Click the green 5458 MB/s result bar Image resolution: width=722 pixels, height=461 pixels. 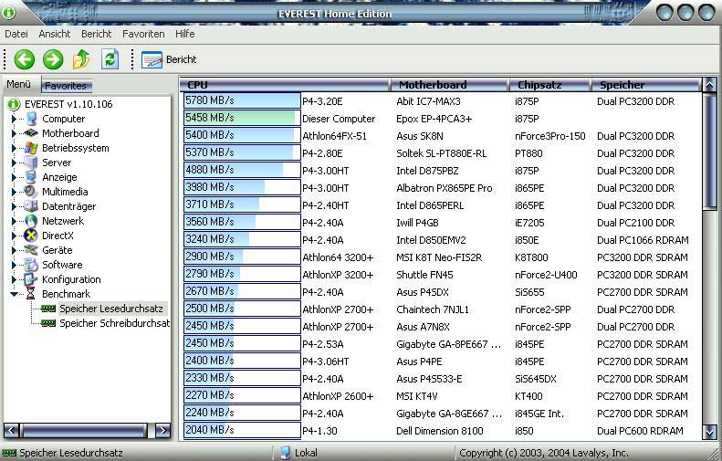(x=242, y=118)
